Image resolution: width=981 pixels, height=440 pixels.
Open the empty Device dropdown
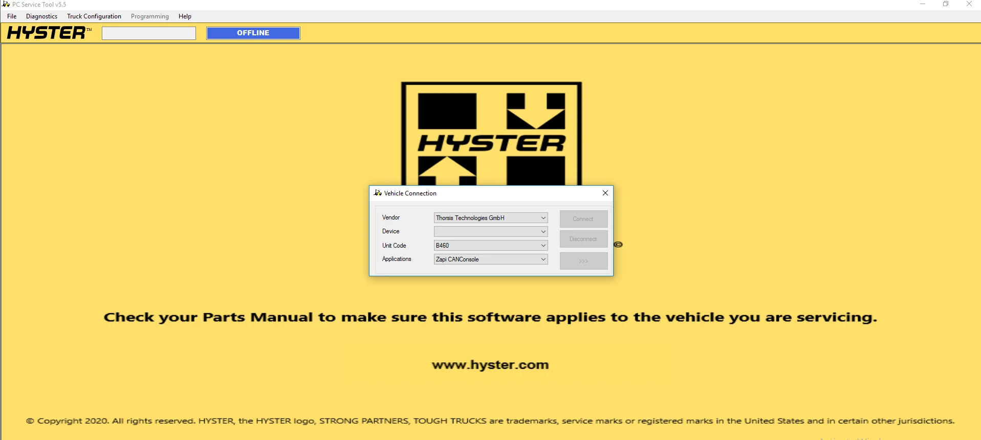click(543, 232)
